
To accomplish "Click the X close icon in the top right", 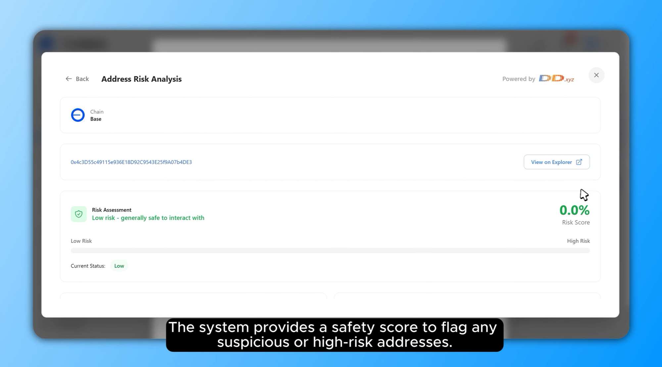I will tap(596, 75).
